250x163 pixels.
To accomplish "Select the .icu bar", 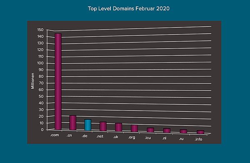I will click(150, 130).
